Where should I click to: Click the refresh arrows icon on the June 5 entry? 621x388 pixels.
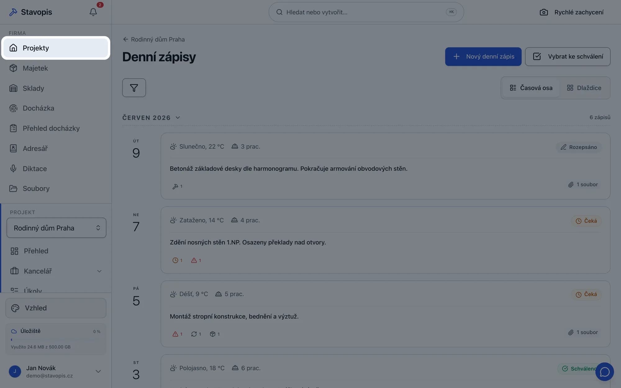[194, 334]
